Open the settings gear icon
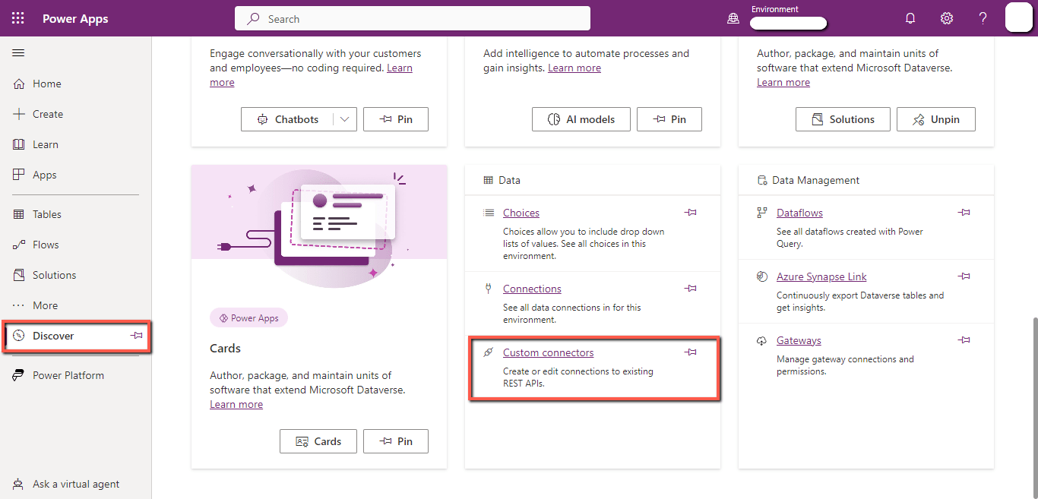 (947, 18)
